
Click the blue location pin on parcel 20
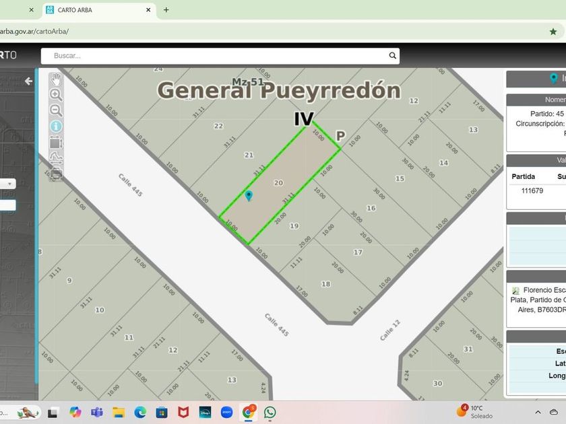[x=249, y=196]
